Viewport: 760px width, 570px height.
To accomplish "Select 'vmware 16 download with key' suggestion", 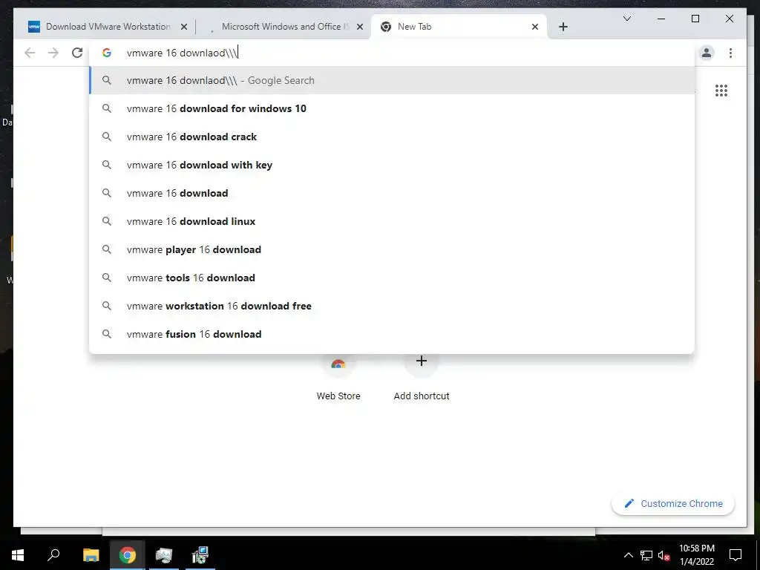I will point(392,165).
